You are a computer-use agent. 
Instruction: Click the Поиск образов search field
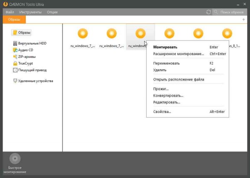tap(230, 12)
